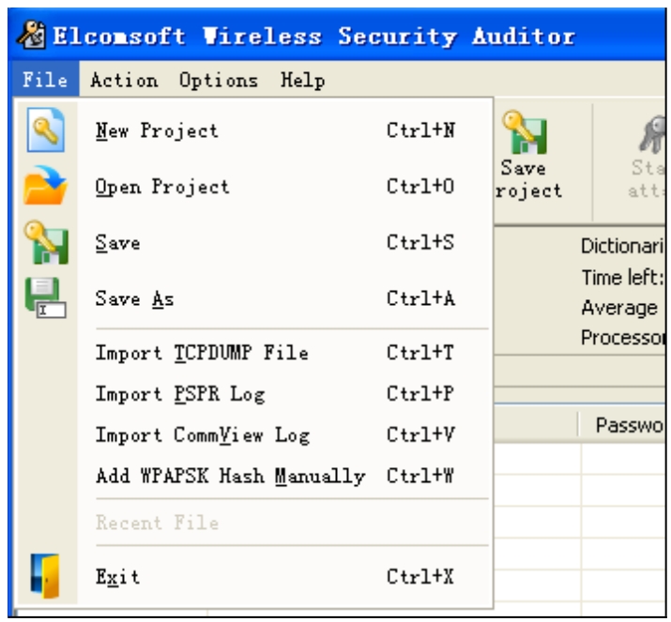This screenshot has height=622, width=671.
Task: Choose Import TCPDUMP File
Action: point(274,353)
